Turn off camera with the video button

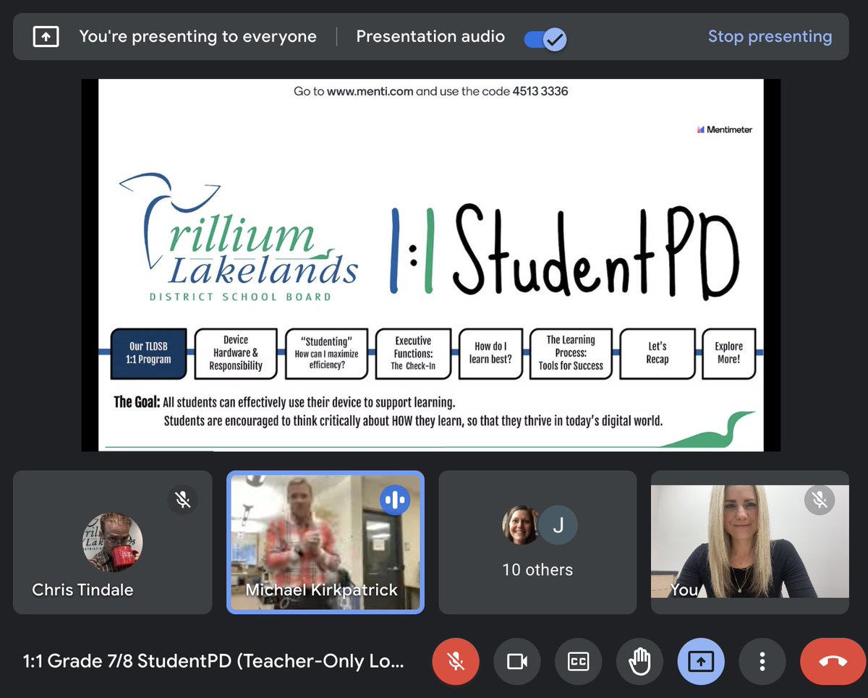(x=516, y=661)
